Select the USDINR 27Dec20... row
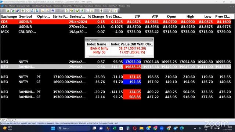 click(x=116, y=27)
